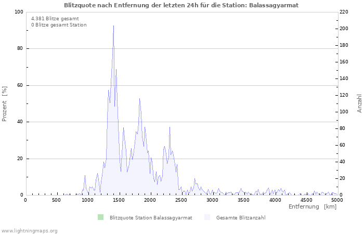
Task: Click the 'Anzahl' right axis label
Action: tap(359, 103)
